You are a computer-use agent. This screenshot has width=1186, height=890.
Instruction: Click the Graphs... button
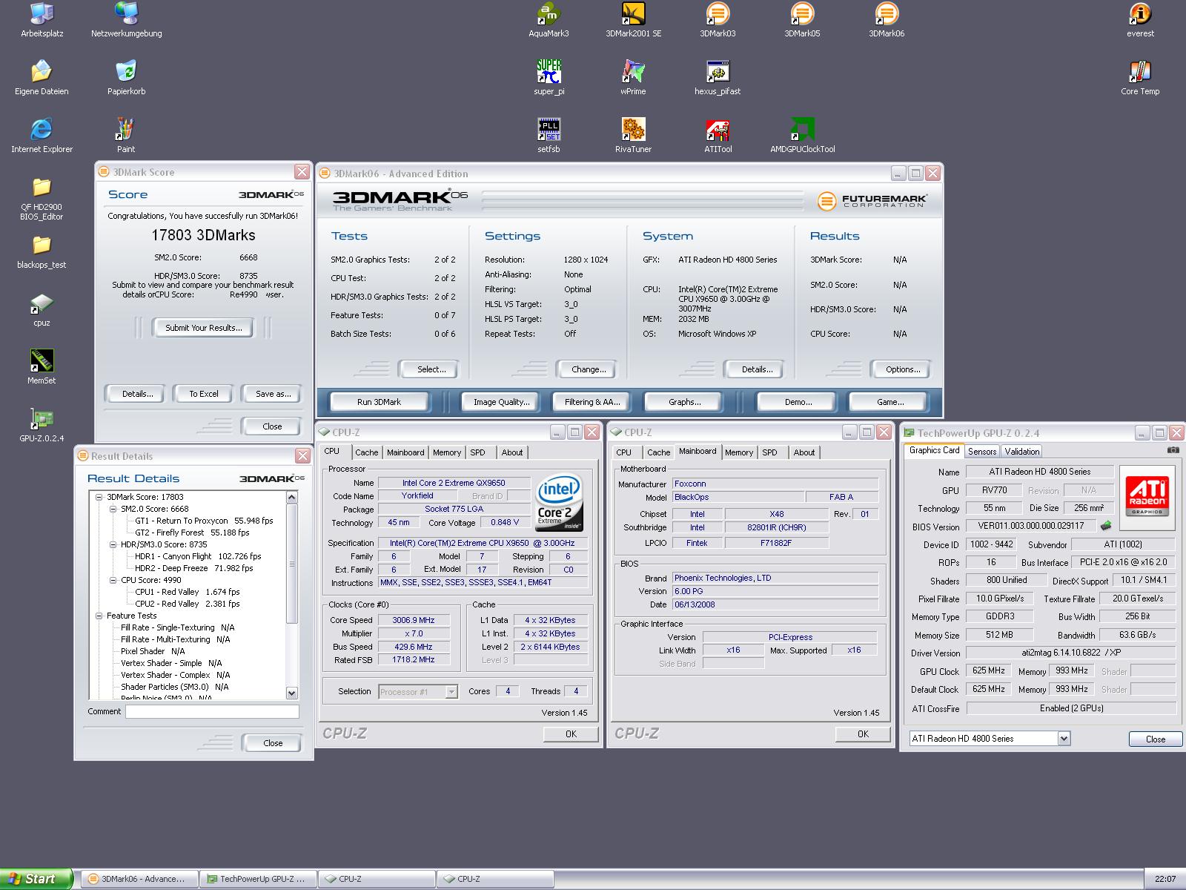coord(684,402)
